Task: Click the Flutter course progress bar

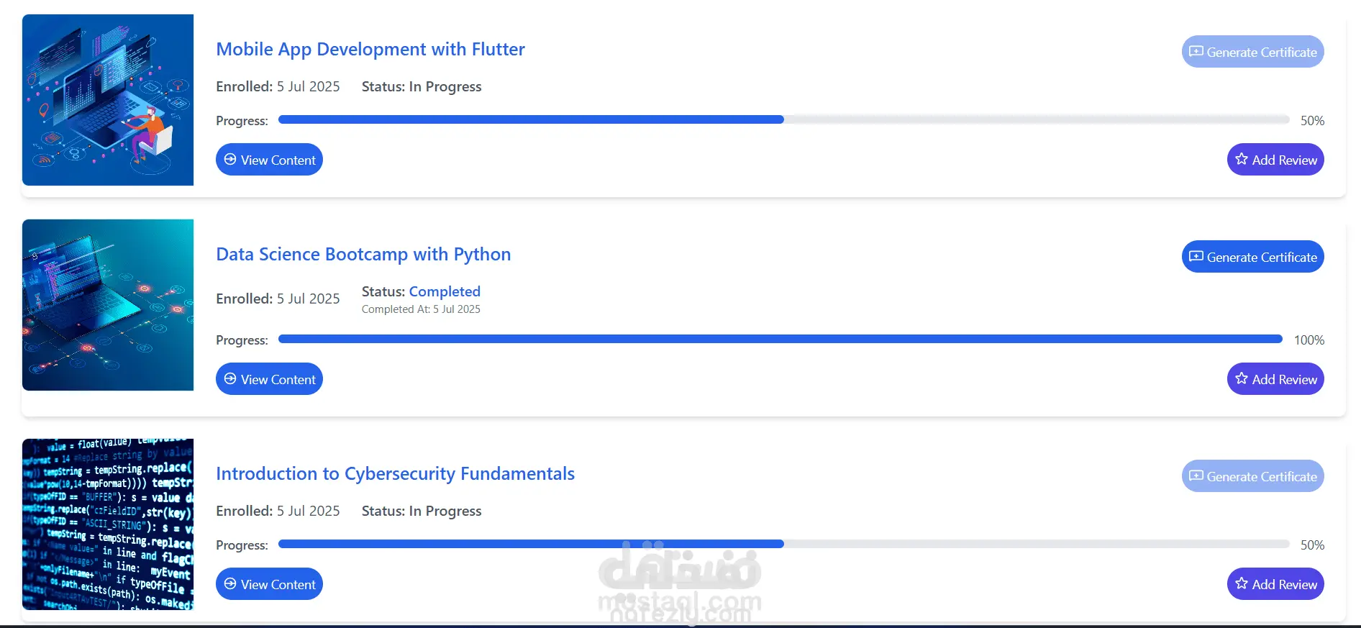Action: pos(783,120)
